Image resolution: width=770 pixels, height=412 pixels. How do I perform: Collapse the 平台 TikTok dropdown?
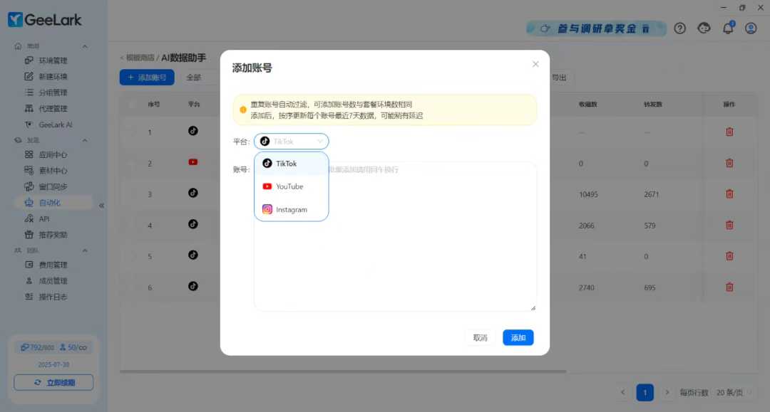(x=291, y=142)
